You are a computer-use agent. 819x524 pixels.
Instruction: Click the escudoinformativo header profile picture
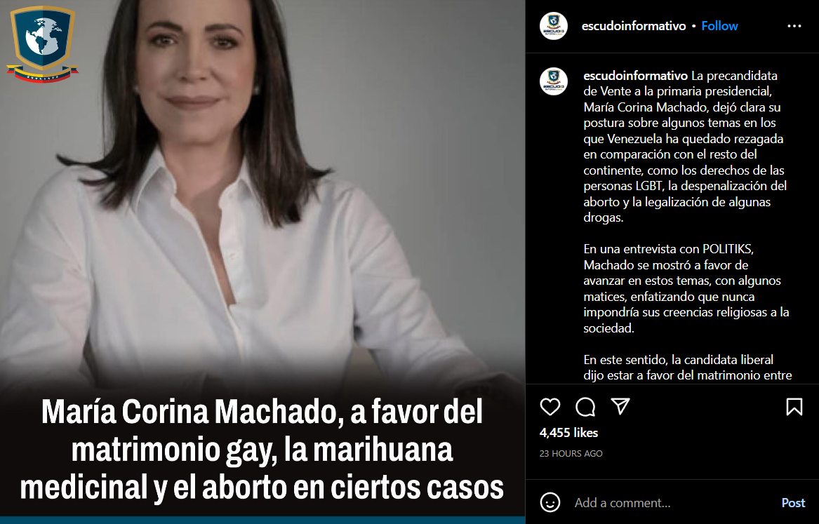pos(554,26)
